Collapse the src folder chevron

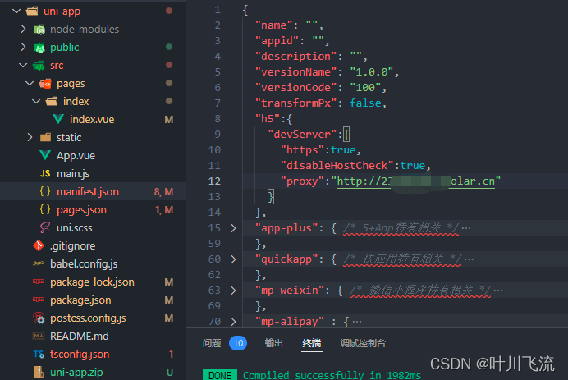coord(23,66)
